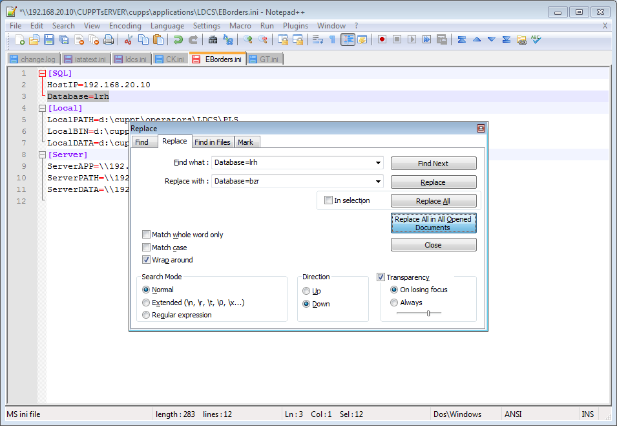Click the spell check ABC icon

click(x=536, y=39)
